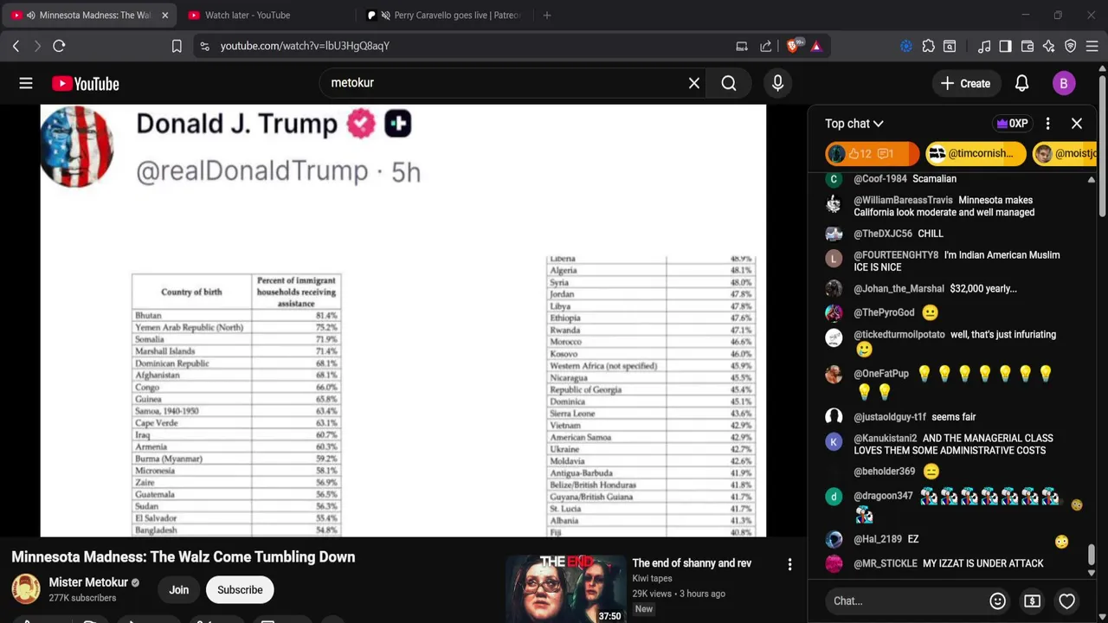Viewport: 1108px width, 623px height.
Task: Open Brave Wallet icon
Action: [1027, 46]
